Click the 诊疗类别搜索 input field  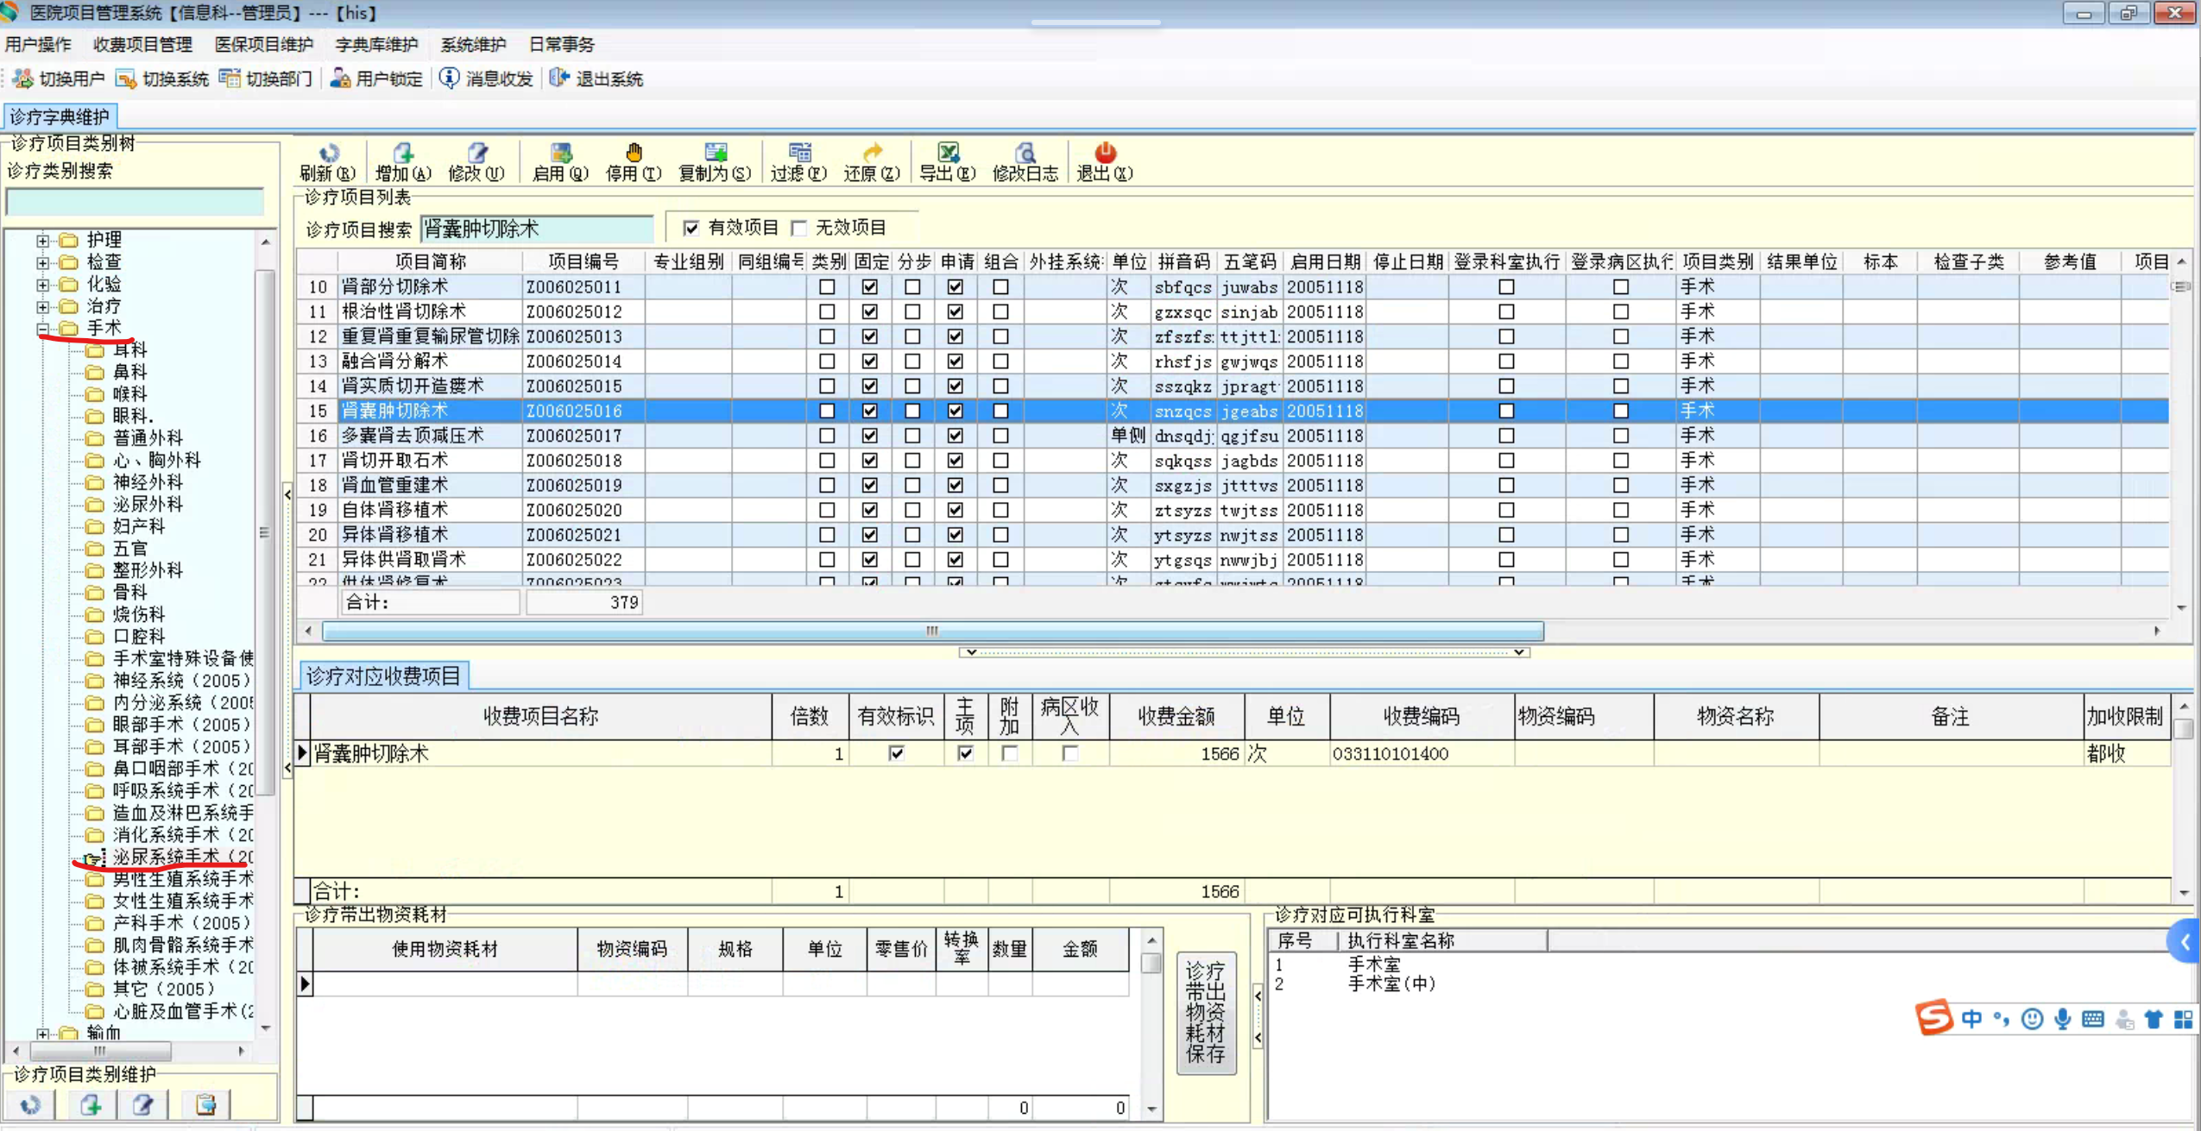[x=135, y=201]
